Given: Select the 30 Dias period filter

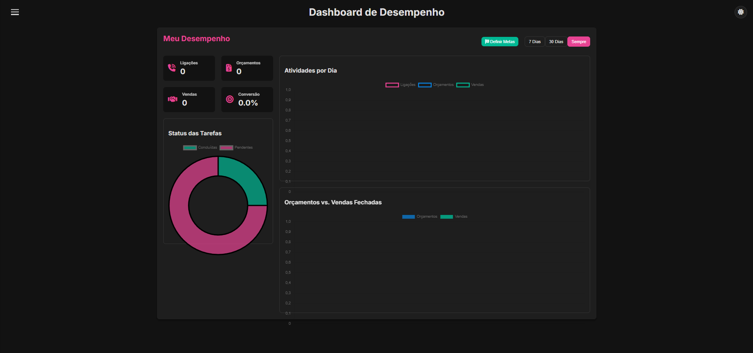Looking at the screenshot, I should pyautogui.click(x=556, y=42).
